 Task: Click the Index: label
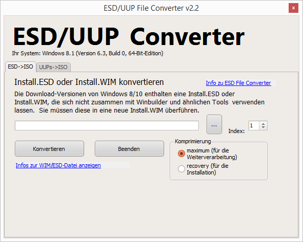pyautogui.click(x=236, y=131)
